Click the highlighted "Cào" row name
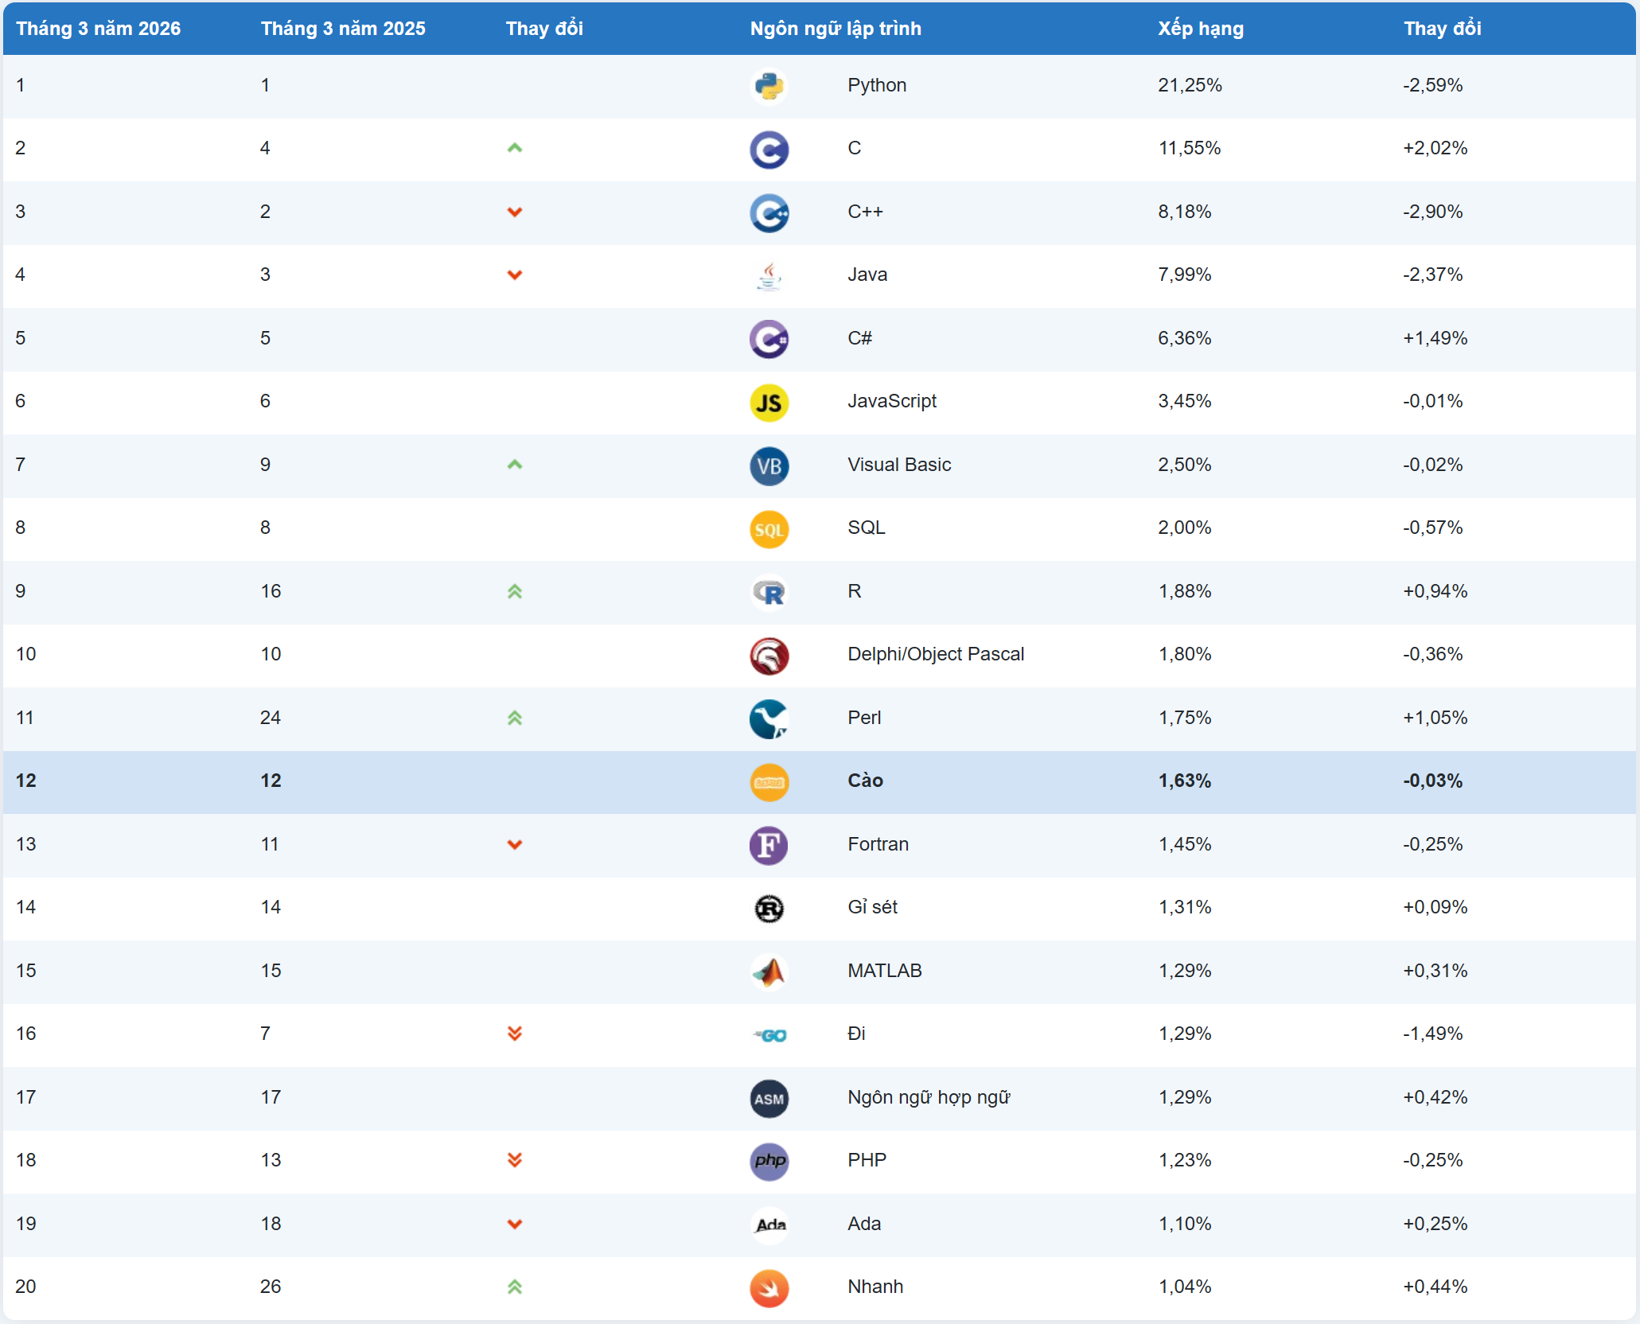Viewport: 1640px width, 1324px height. point(865,781)
